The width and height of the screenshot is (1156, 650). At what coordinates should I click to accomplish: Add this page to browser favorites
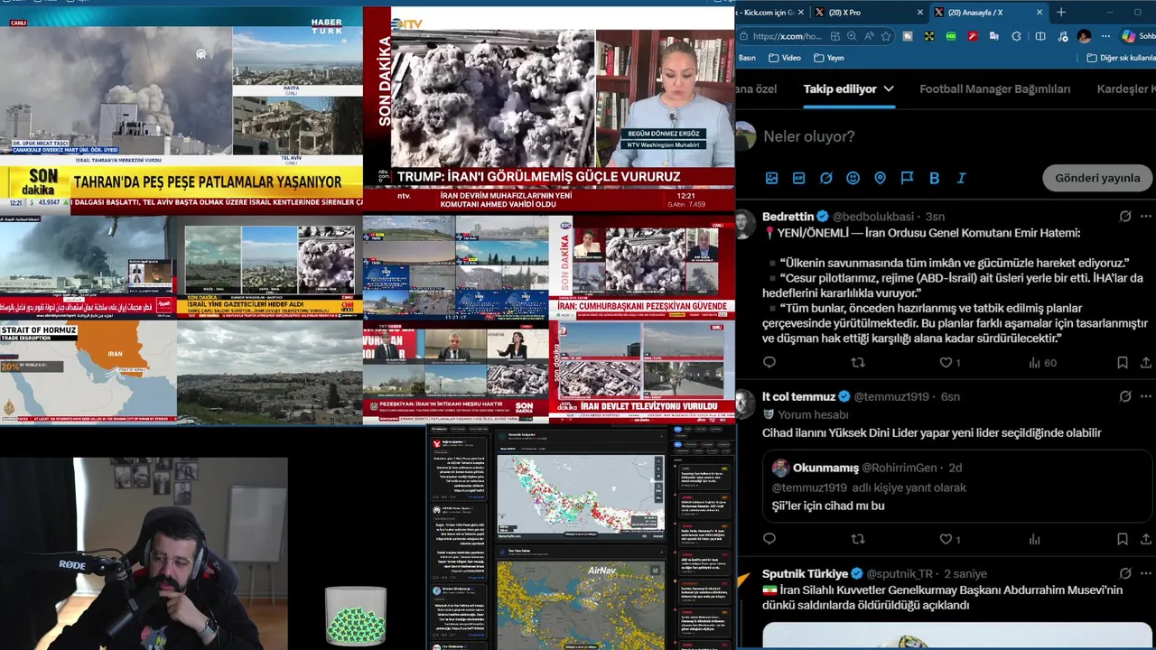[886, 36]
